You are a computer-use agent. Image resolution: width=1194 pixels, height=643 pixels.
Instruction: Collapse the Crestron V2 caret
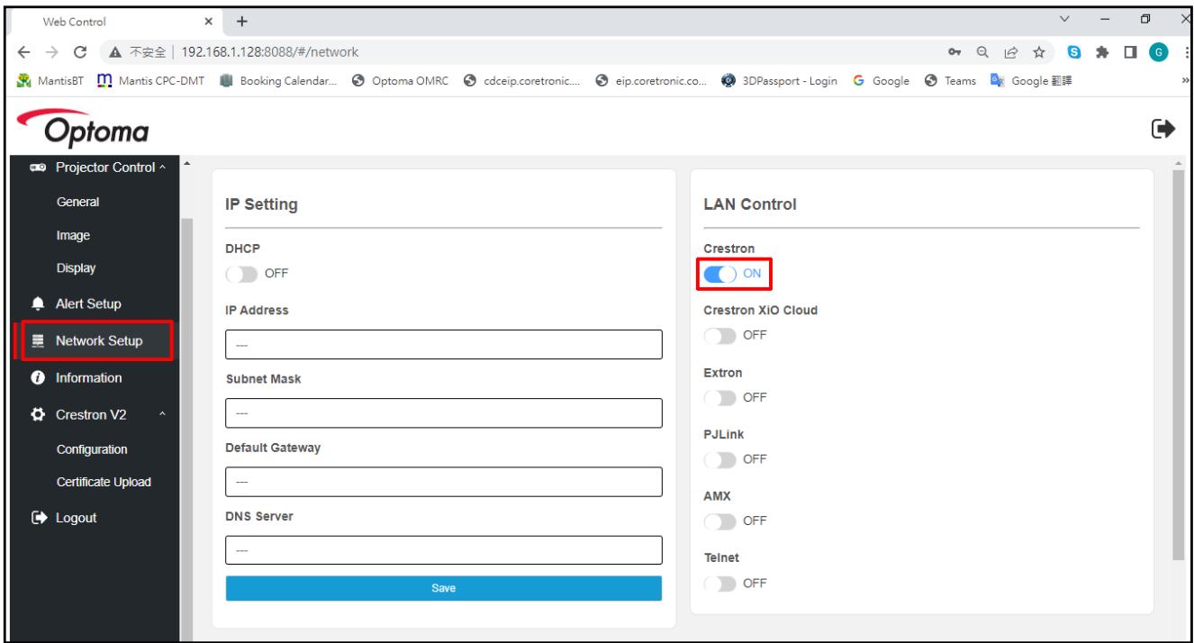162,414
